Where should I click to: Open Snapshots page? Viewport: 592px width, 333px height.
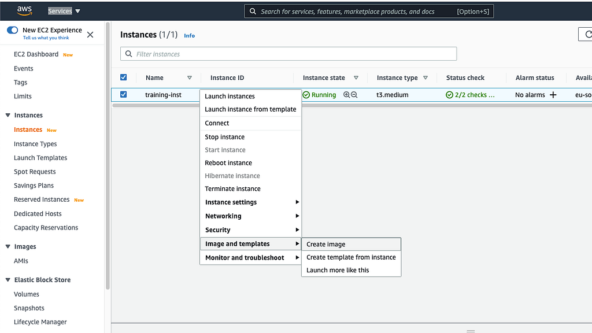point(29,308)
